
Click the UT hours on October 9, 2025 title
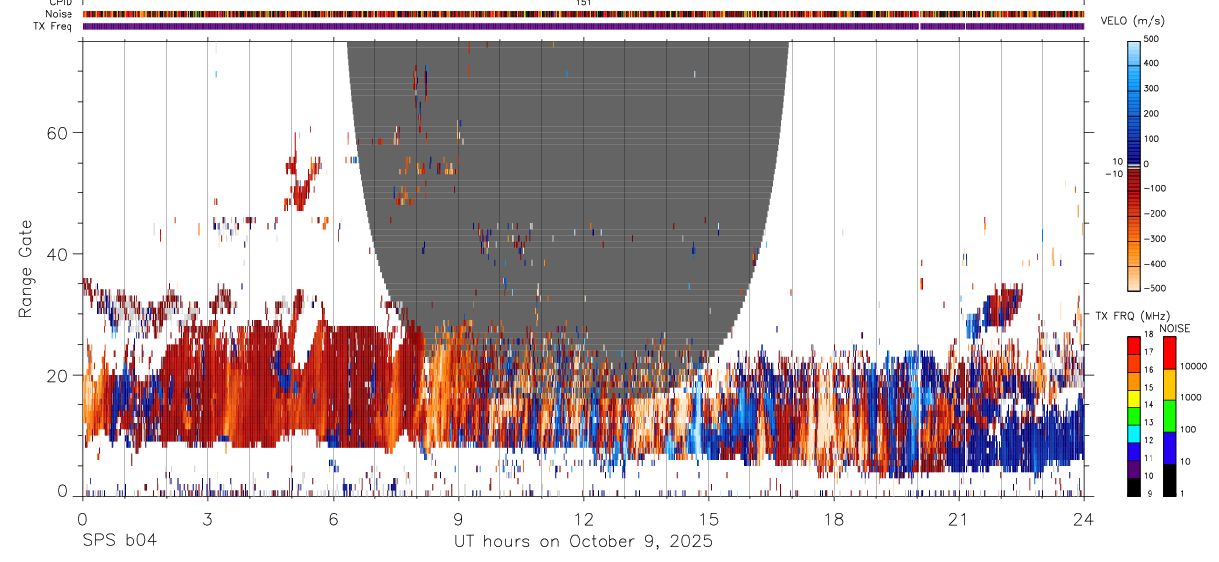(583, 542)
